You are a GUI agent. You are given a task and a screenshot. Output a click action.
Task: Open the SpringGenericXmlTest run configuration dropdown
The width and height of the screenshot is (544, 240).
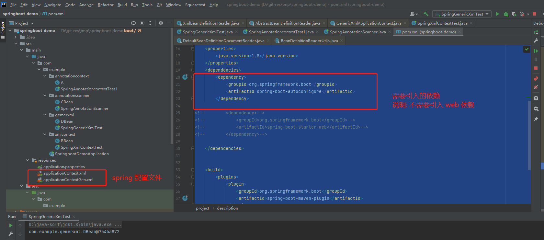(x=462, y=14)
